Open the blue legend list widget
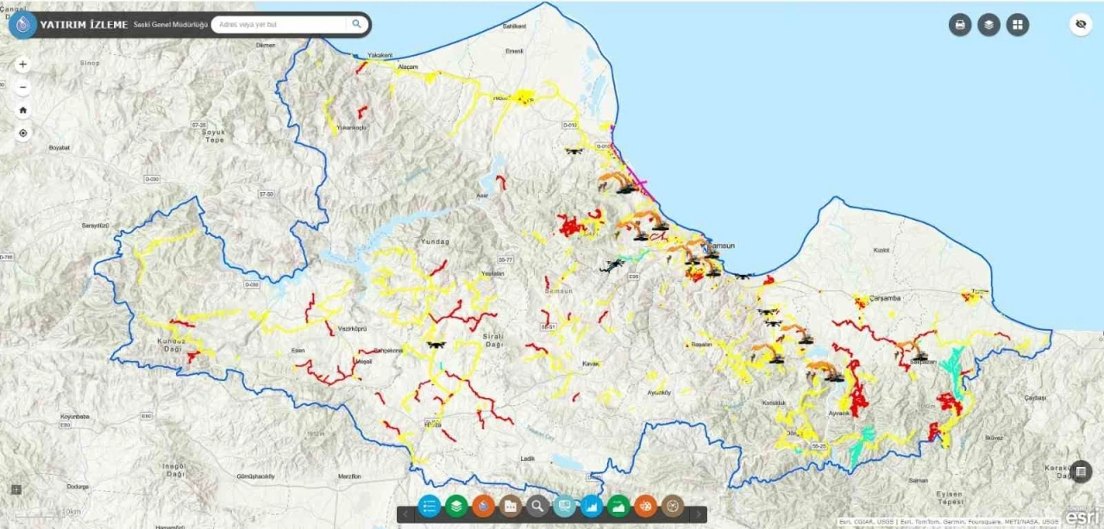This screenshot has height=529, width=1104. coord(429,507)
